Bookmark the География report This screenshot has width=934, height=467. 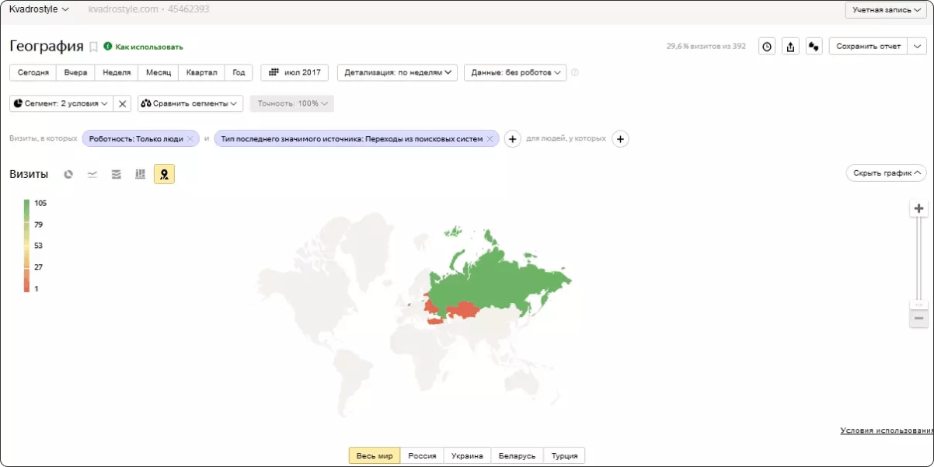coord(93,47)
